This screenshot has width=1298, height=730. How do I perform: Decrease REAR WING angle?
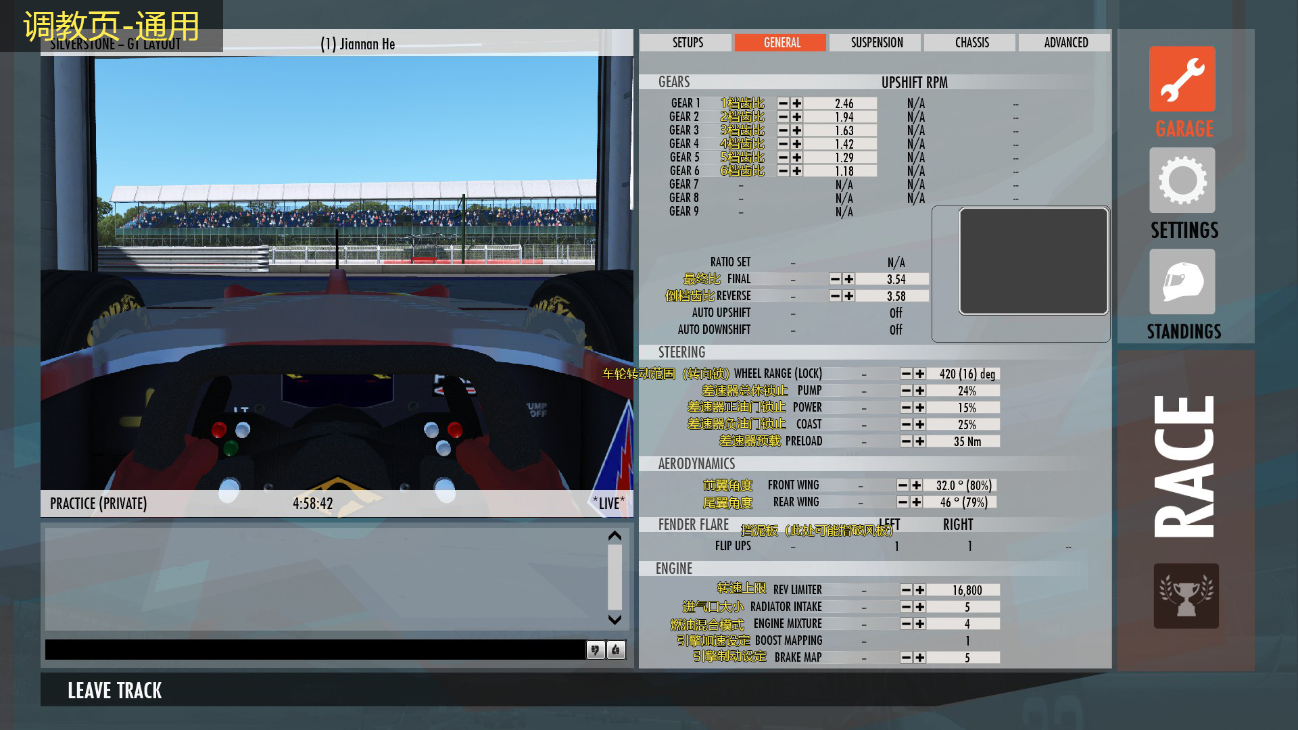[x=903, y=502]
